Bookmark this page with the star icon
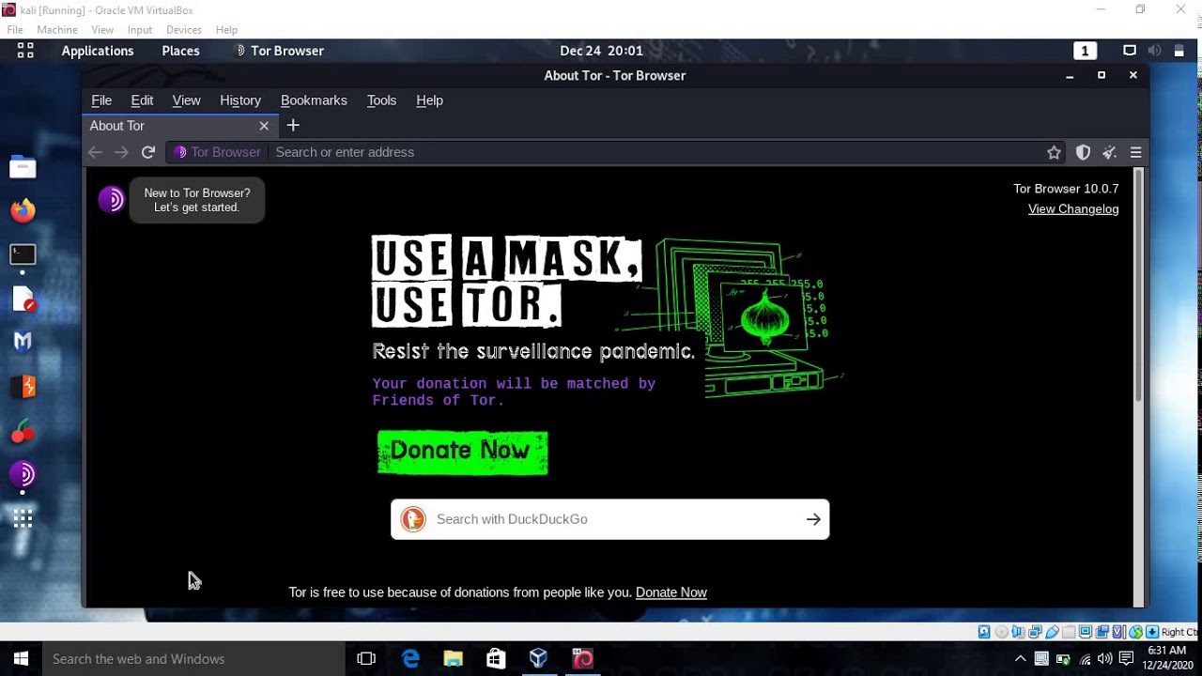This screenshot has height=676, width=1202. [1055, 152]
